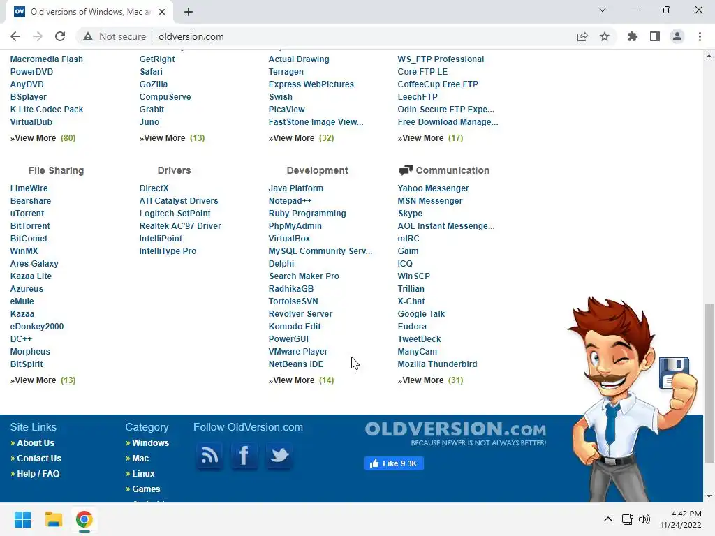Viewport: 715px width, 536px height.
Task: Expand View More (14) under Development
Action: (x=301, y=380)
